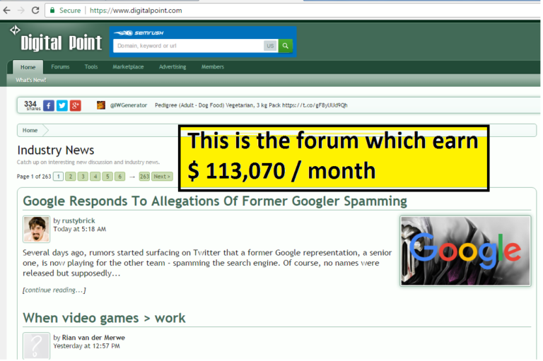Open the Rian van der Merwe author profile
This screenshot has width=543, height=361.
[93, 338]
